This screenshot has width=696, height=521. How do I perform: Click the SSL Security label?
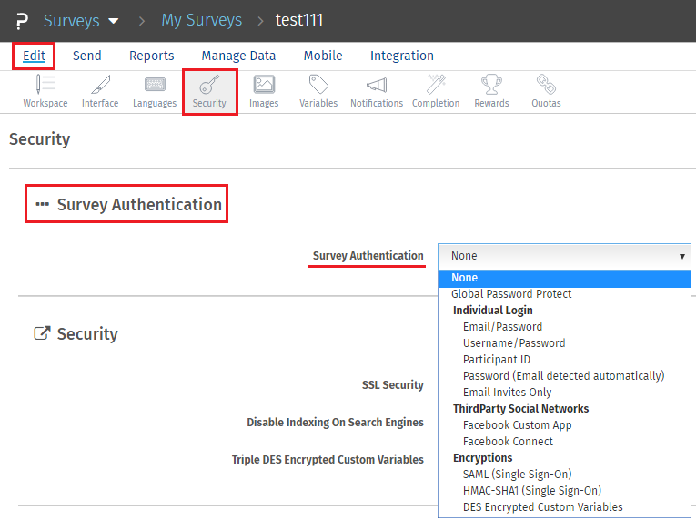click(392, 385)
